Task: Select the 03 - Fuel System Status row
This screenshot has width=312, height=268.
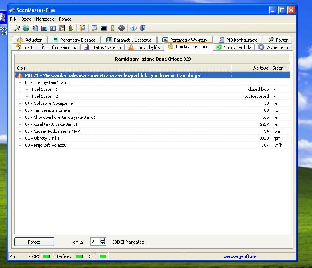Action: point(47,82)
